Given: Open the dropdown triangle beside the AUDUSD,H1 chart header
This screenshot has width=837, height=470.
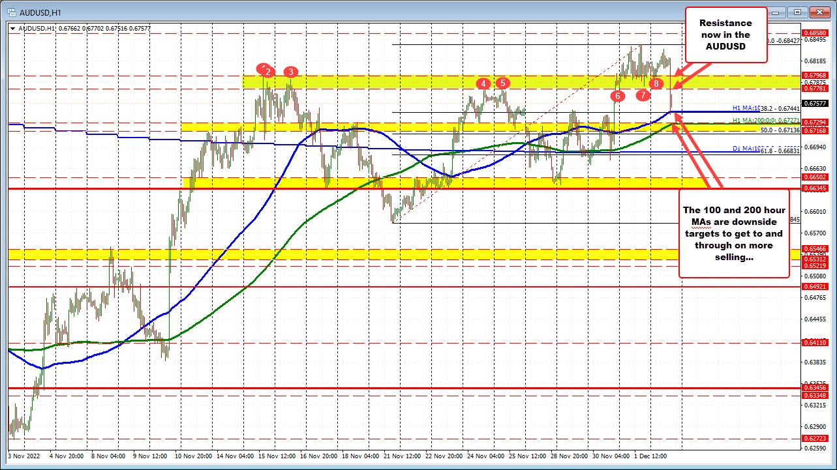Looking at the screenshot, I should [x=14, y=28].
